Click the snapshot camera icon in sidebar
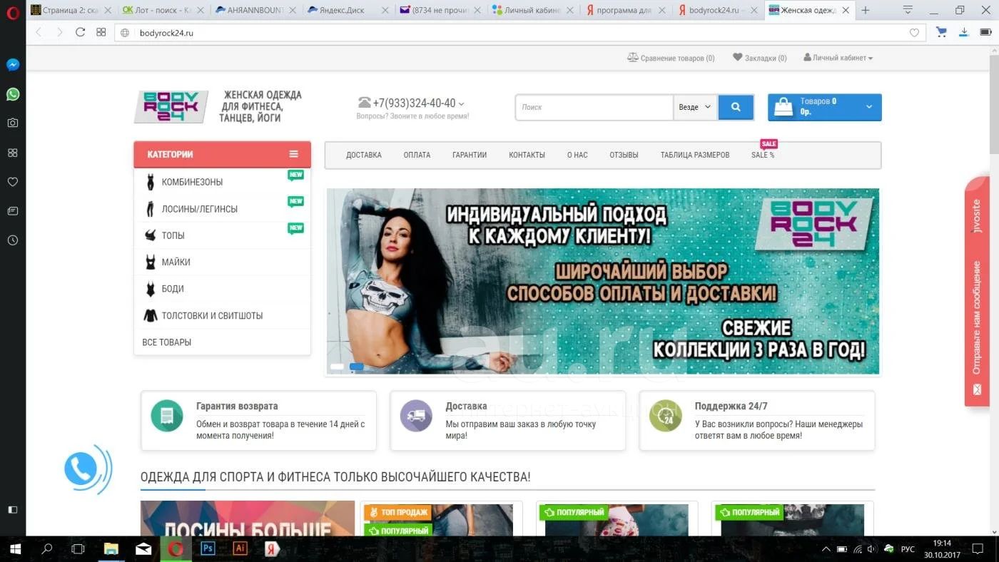This screenshot has height=562, width=999. pos(13,123)
